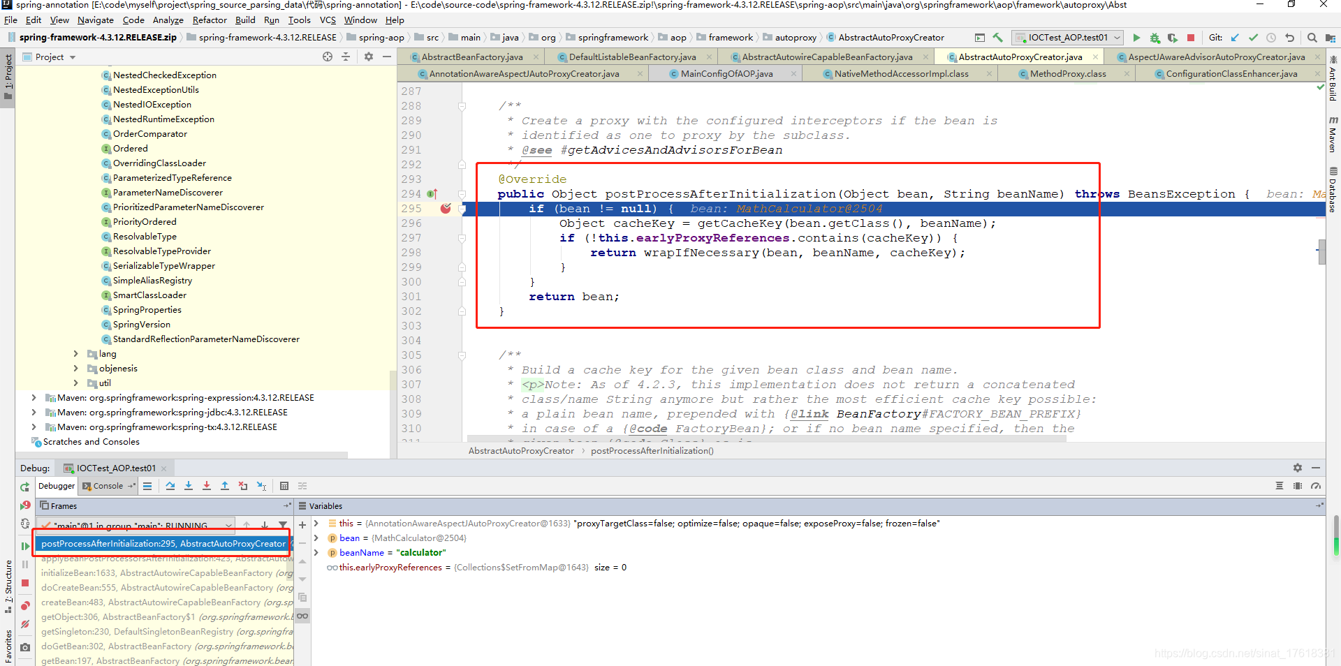Run with coverage icon in main toolbar
Screen dimensions: 1341x666
click(x=1173, y=38)
